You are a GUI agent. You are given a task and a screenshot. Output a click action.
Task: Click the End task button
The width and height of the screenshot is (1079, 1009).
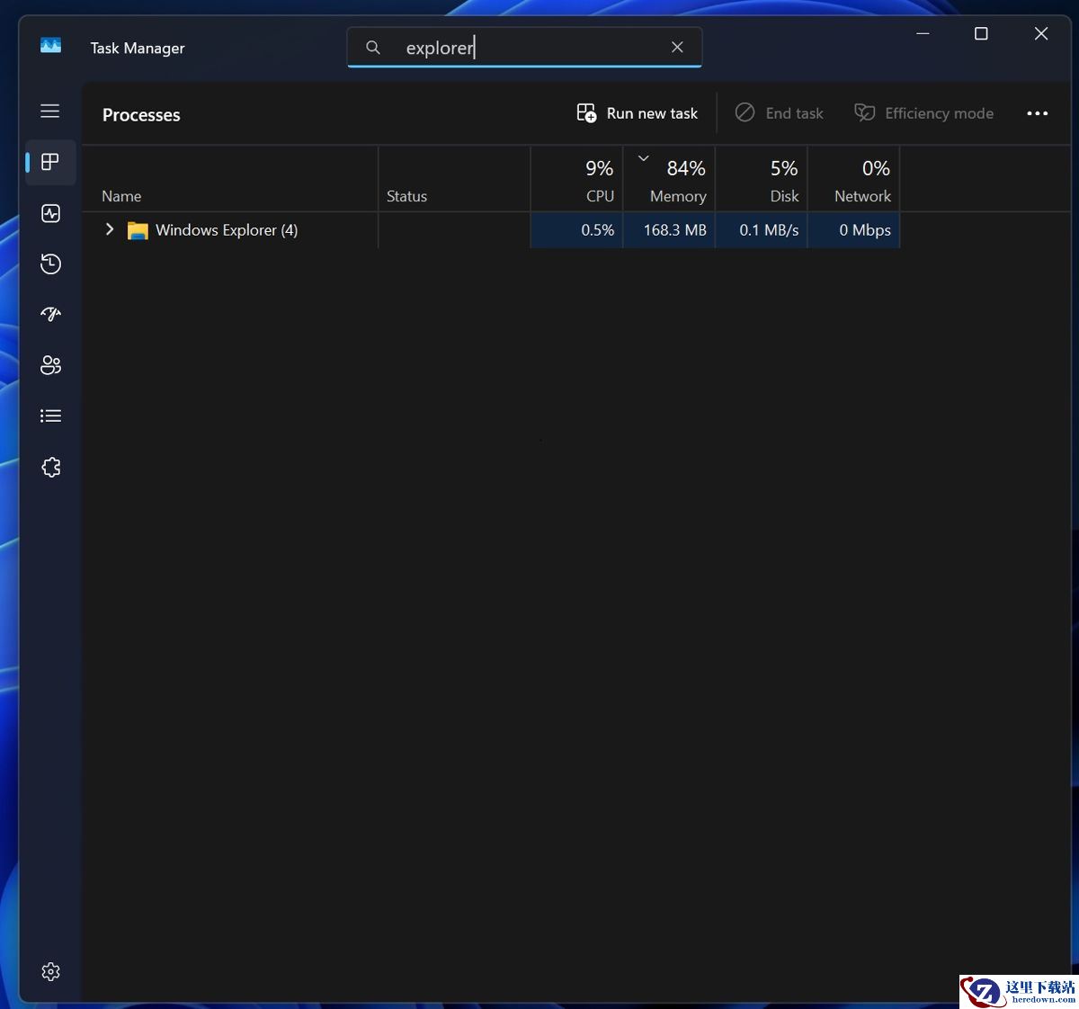coord(780,113)
